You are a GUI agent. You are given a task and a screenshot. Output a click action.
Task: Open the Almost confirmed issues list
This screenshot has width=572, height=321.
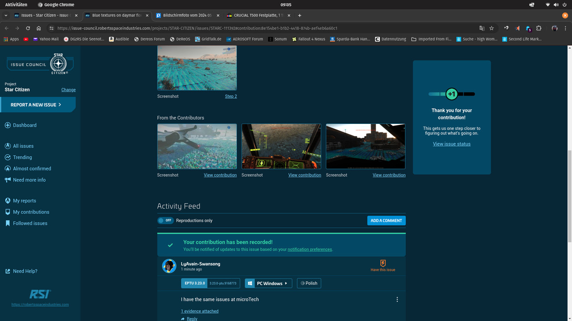tap(28, 169)
